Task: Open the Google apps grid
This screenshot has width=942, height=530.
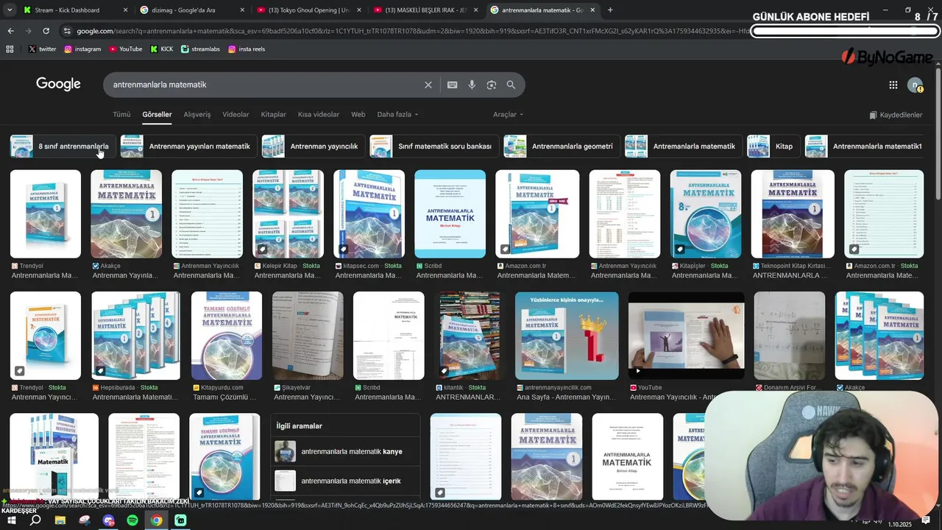Action: [x=893, y=85]
